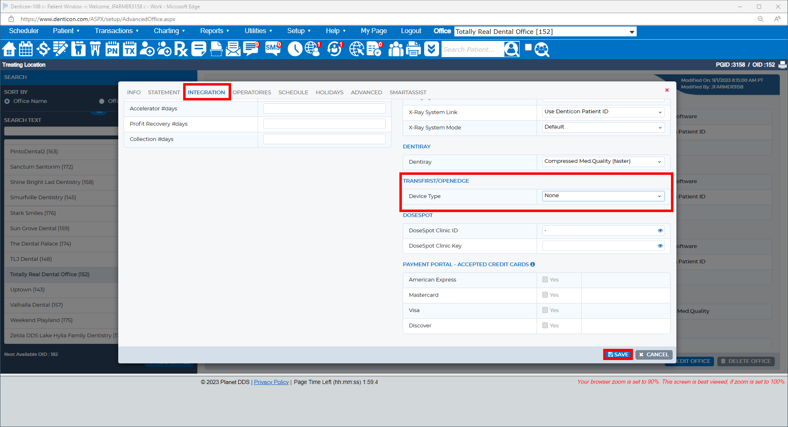Viewport: 788px width, 427px height.
Task: Reveal the DoseSpot Clinic Key with eye toggle
Action: click(x=660, y=246)
